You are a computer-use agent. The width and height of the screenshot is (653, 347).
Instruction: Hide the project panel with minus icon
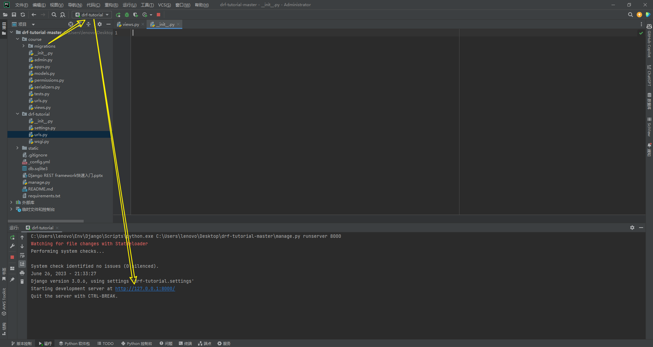click(108, 24)
